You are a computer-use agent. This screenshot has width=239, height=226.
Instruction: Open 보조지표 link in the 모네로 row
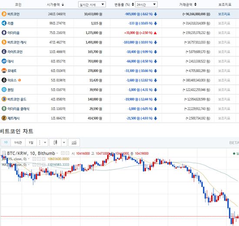click(224, 71)
